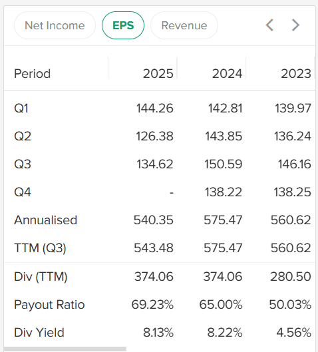
Task: Click the Annualised row label
Action: [x=45, y=220]
